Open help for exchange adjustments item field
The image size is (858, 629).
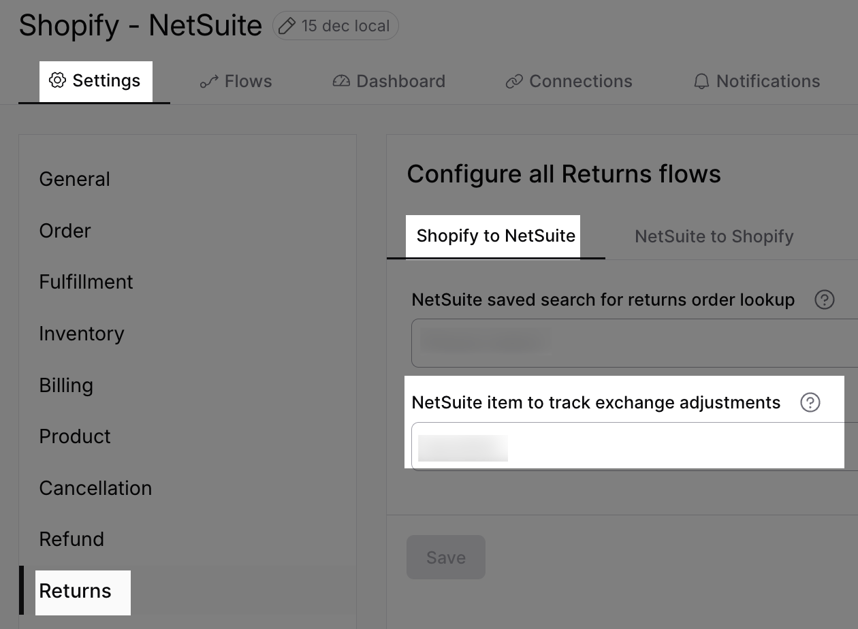(x=810, y=402)
